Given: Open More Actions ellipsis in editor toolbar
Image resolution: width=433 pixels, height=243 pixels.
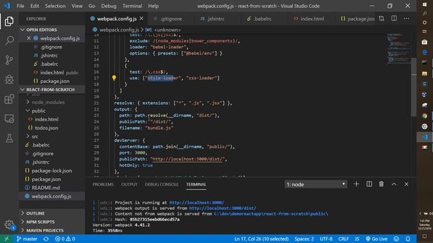Looking at the screenshot, I should coord(407,18).
